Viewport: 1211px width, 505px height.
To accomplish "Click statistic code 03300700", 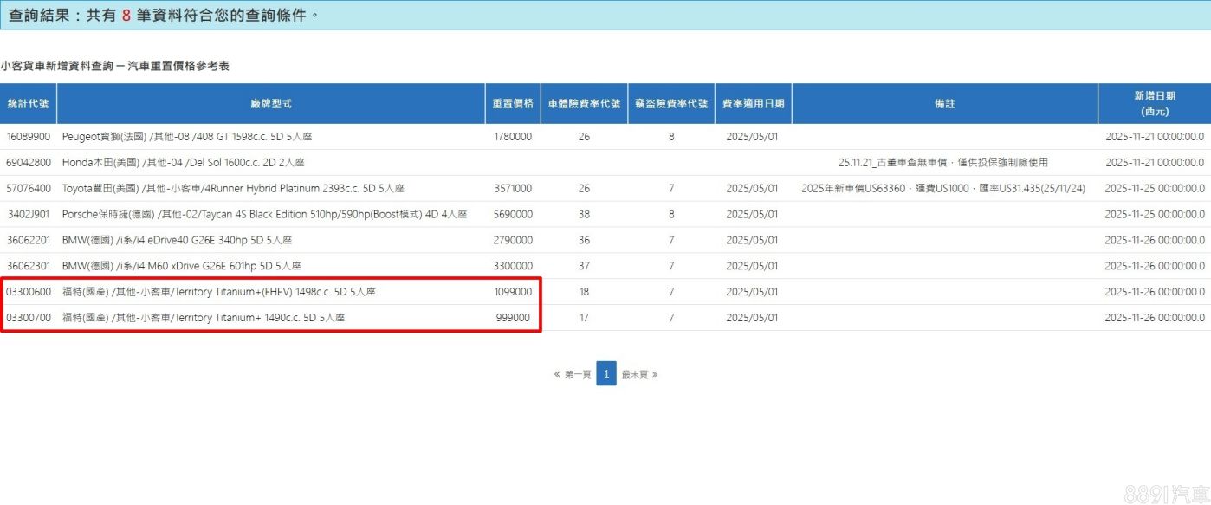I will coord(29,318).
